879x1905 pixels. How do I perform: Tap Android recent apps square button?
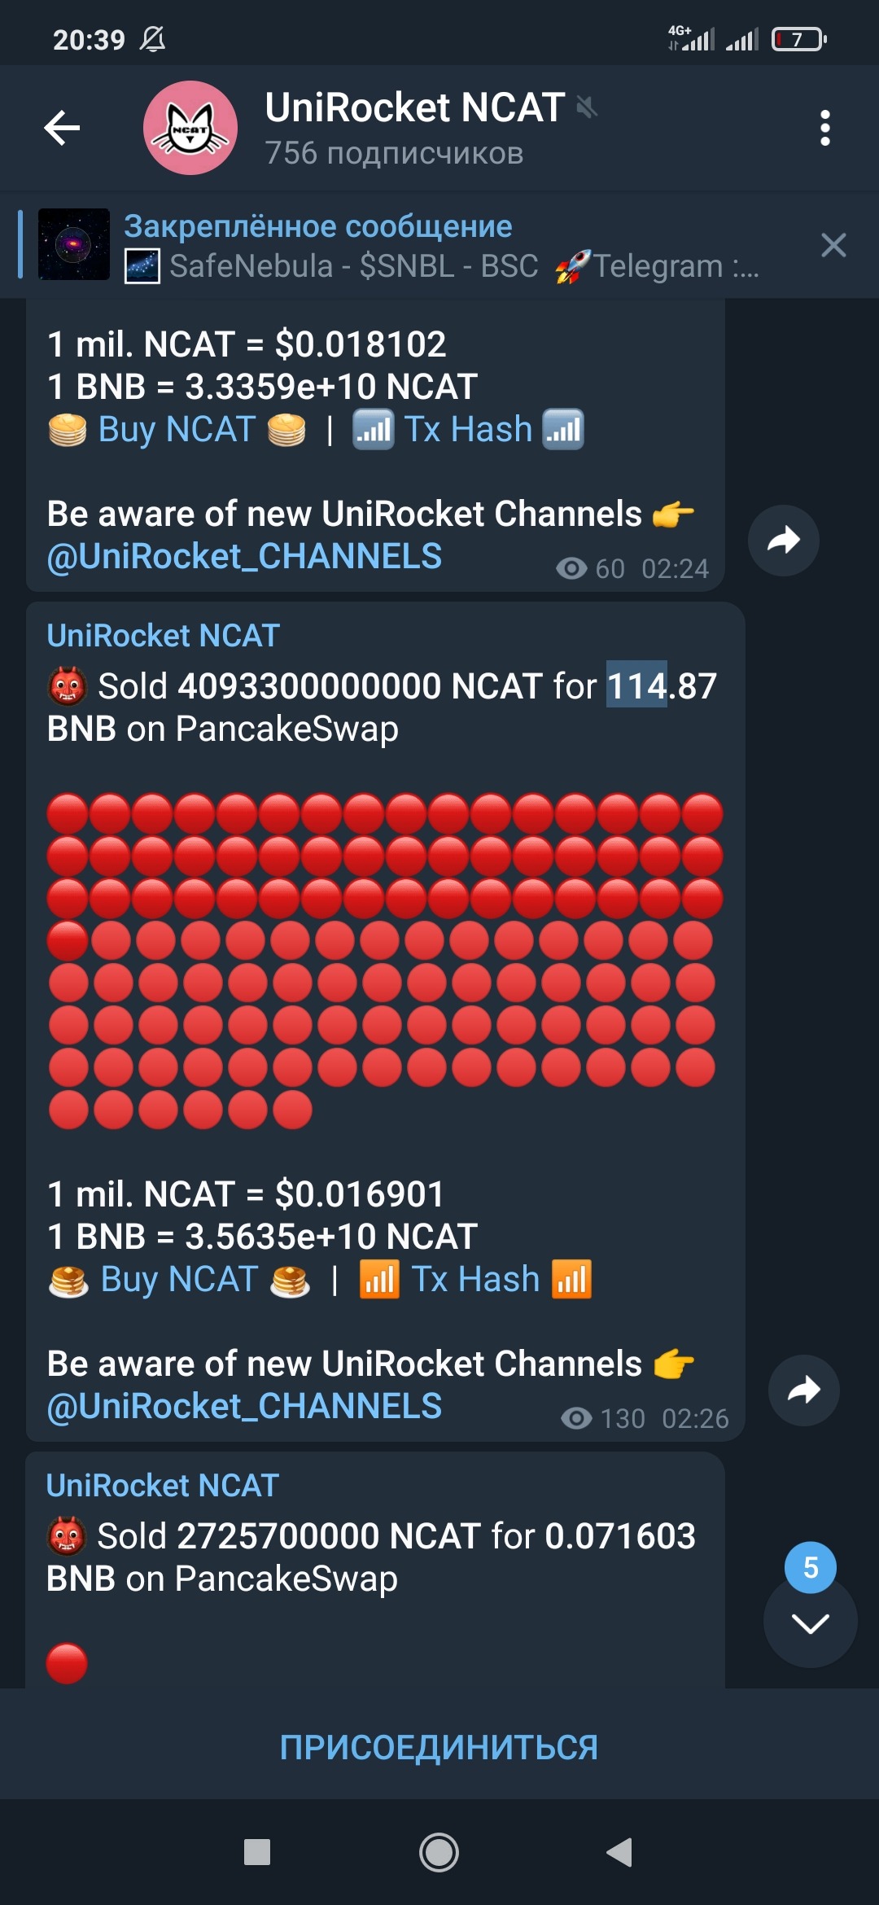coord(257,1852)
